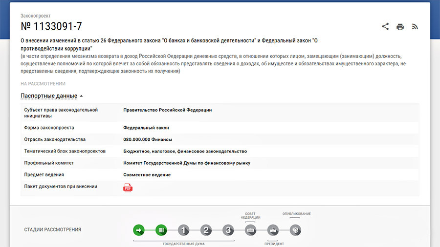
Task: Click the Бюджетное, налоговое, финансовое законодательство value
Action: (x=185, y=152)
